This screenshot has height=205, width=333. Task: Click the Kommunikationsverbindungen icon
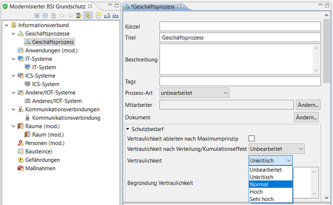[x=20, y=109]
